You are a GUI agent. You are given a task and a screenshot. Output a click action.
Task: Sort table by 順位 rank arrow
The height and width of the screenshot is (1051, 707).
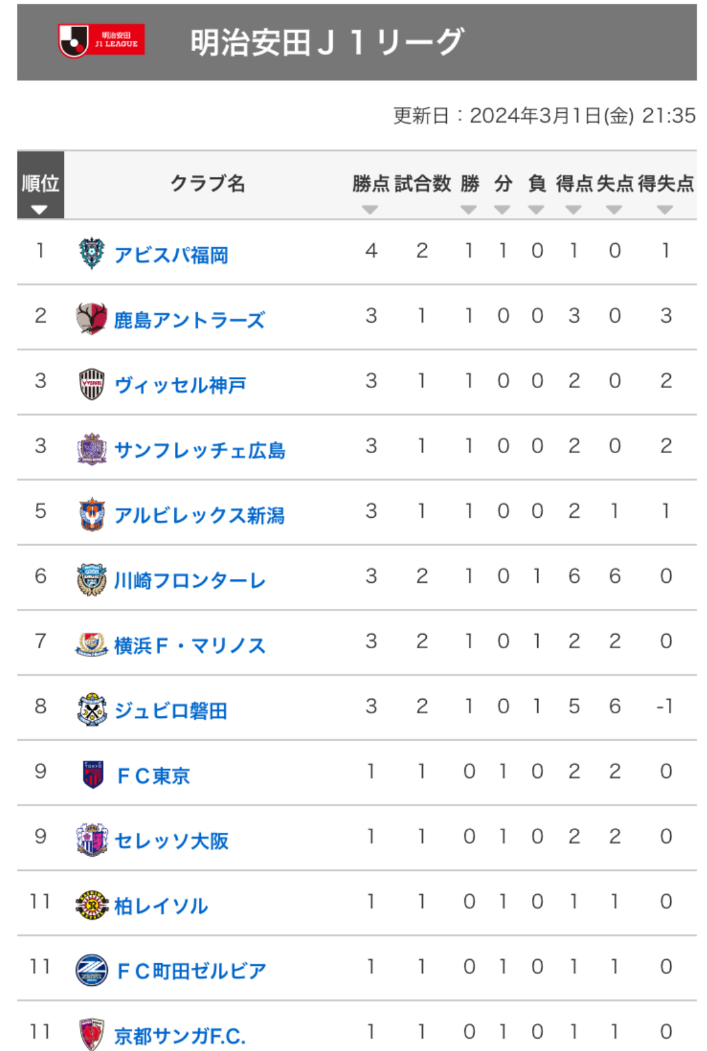tap(39, 210)
